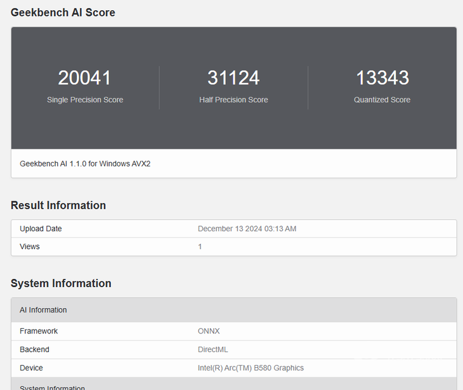Click the Half Precision Score label
Image resolution: width=463 pixels, height=390 pixels.
coord(233,100)
